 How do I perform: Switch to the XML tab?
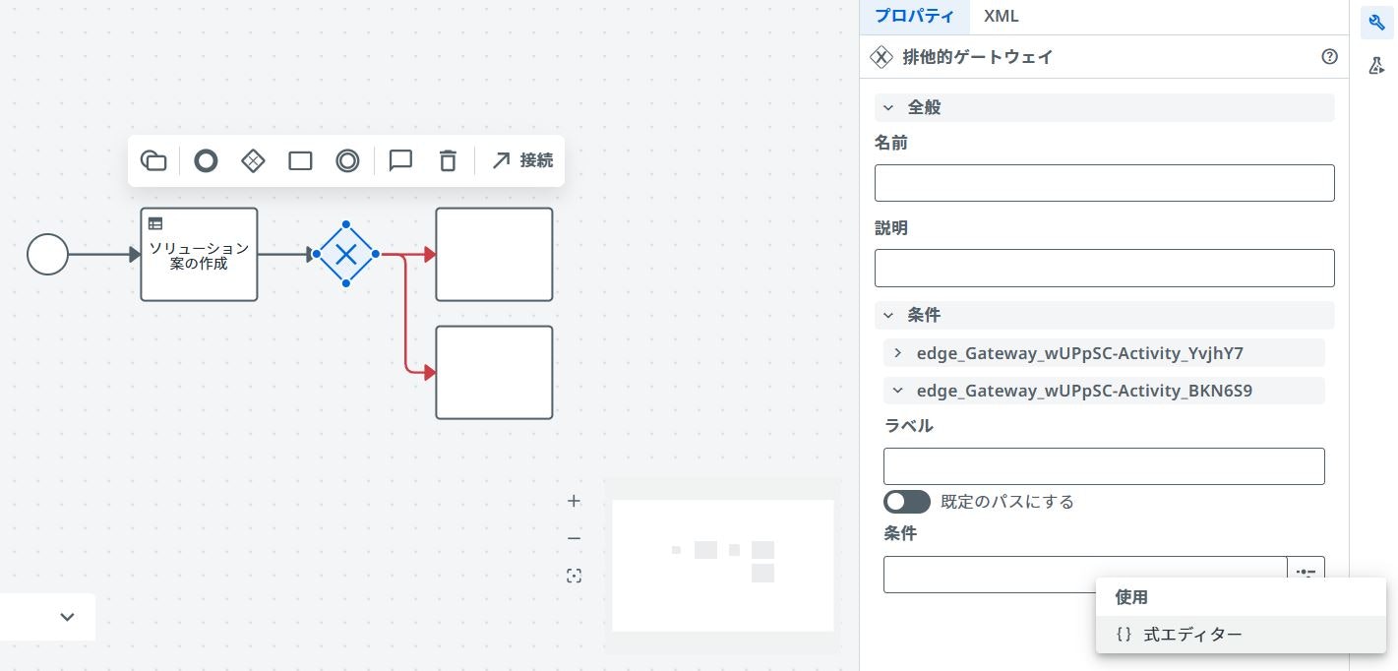1002,16
